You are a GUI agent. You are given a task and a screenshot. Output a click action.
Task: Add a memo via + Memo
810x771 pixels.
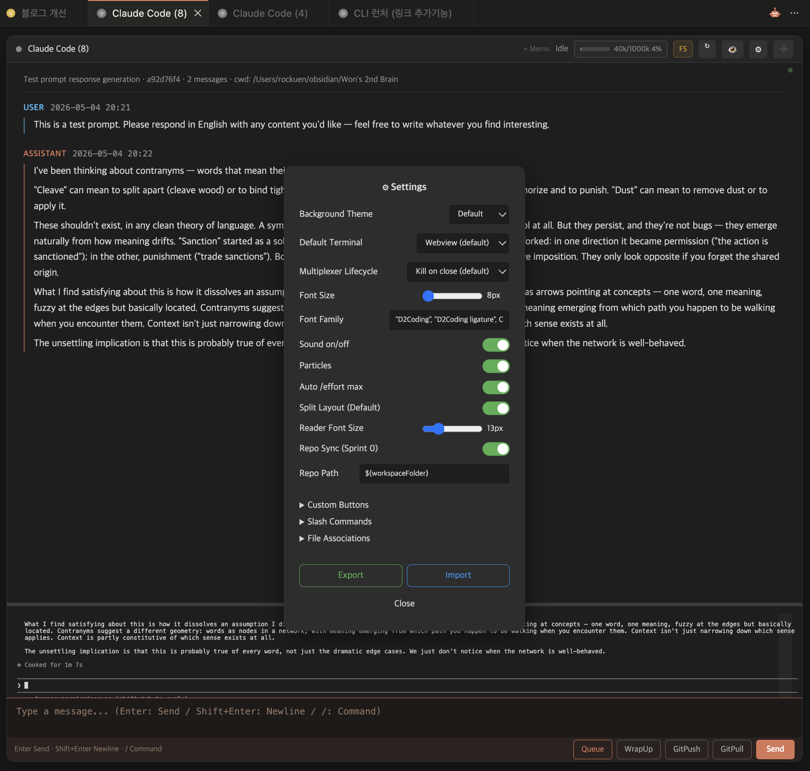pyautogui.click(x=536, y=49)
